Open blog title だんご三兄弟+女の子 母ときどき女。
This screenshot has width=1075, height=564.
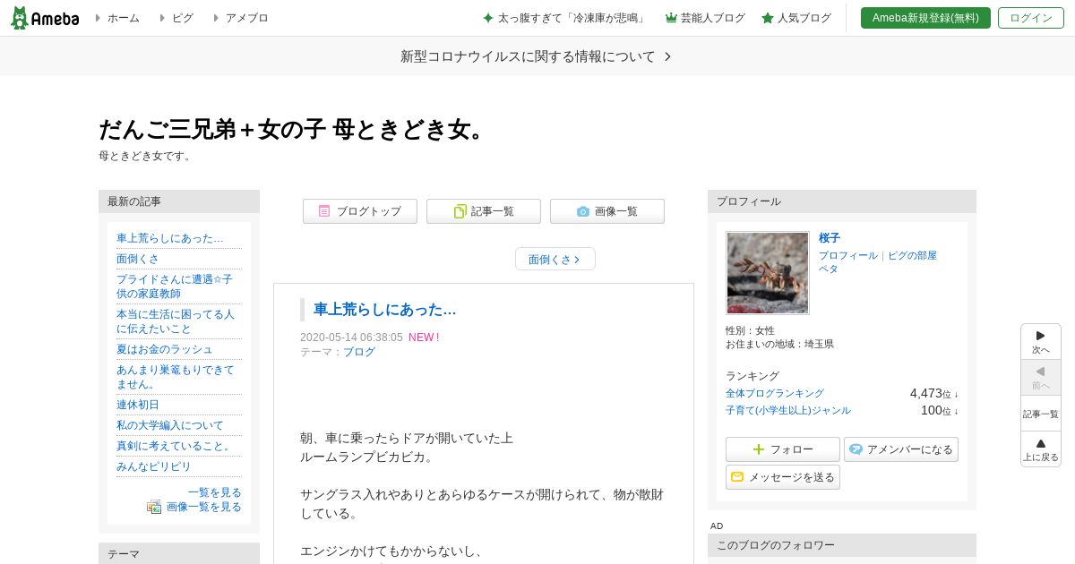tap(295, 130)
